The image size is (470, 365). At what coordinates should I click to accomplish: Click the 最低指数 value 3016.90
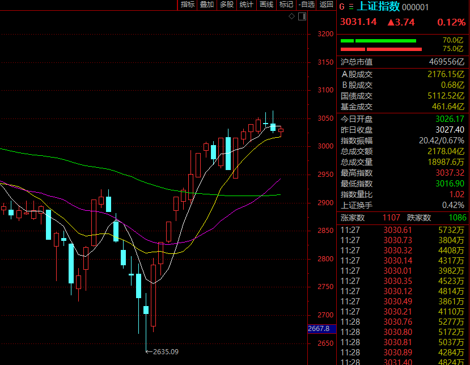point(450,184)
